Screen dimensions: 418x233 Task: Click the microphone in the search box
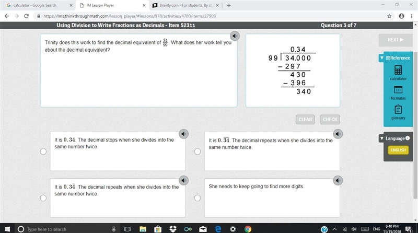(113, 229)
